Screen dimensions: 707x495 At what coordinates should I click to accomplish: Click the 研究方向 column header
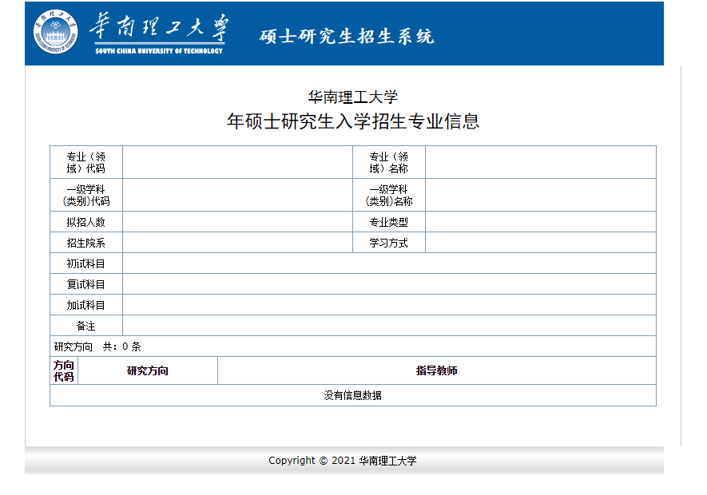(148, 370)
